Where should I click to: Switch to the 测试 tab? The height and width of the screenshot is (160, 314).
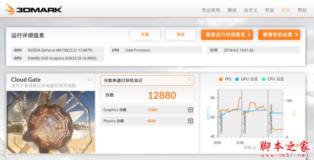pyautogui.click(x=232, y=10)
